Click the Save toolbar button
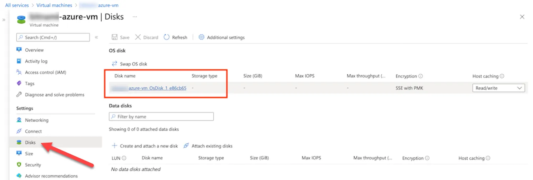This screenshot has height=180, width=533. tap(121, 37)
